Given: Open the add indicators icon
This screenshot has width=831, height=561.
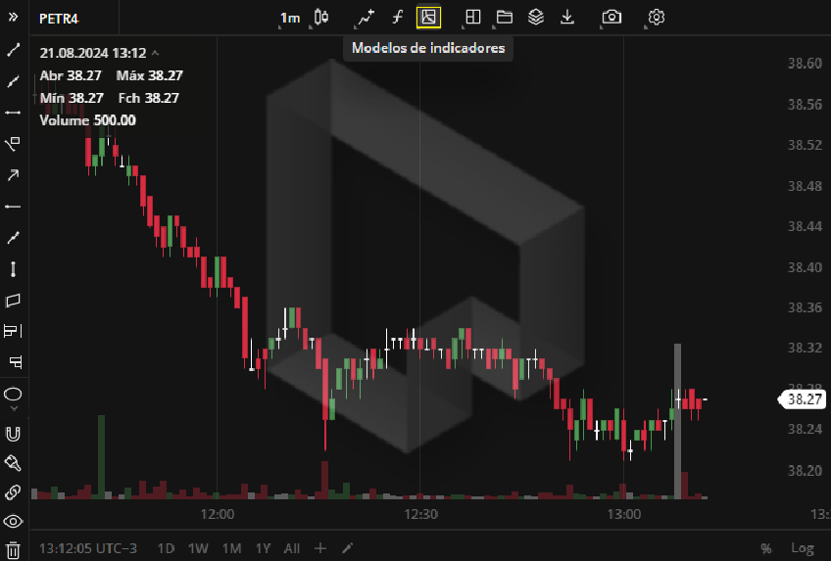Looking at the screenshot, I should [x=366, y=18].
